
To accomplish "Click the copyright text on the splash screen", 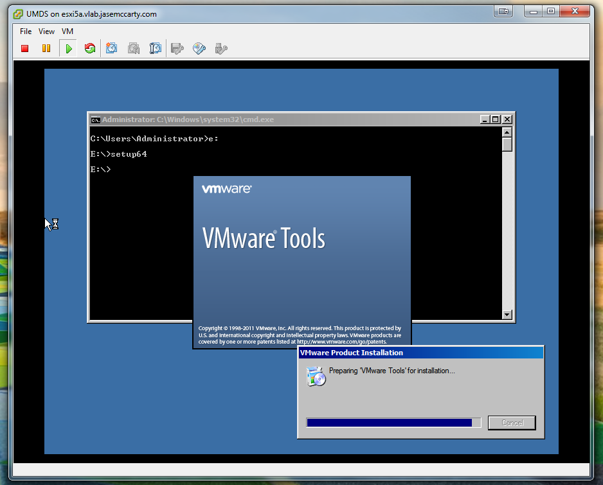I will pos(300,335).
